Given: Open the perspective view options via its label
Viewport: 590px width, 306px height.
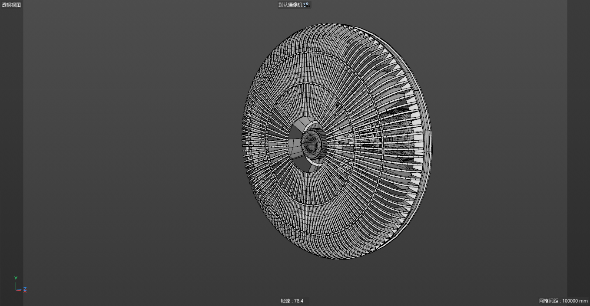Looking at the screenshot, I should click(x=10, y=4).
